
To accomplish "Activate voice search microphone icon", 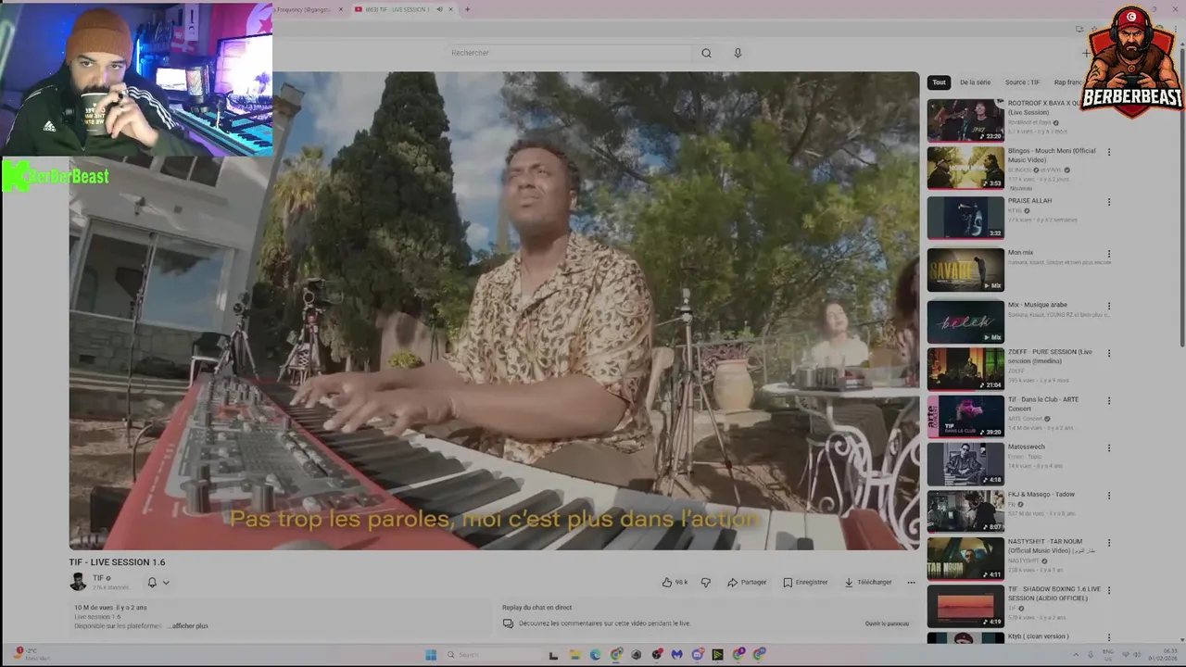I will click(738, 53).
